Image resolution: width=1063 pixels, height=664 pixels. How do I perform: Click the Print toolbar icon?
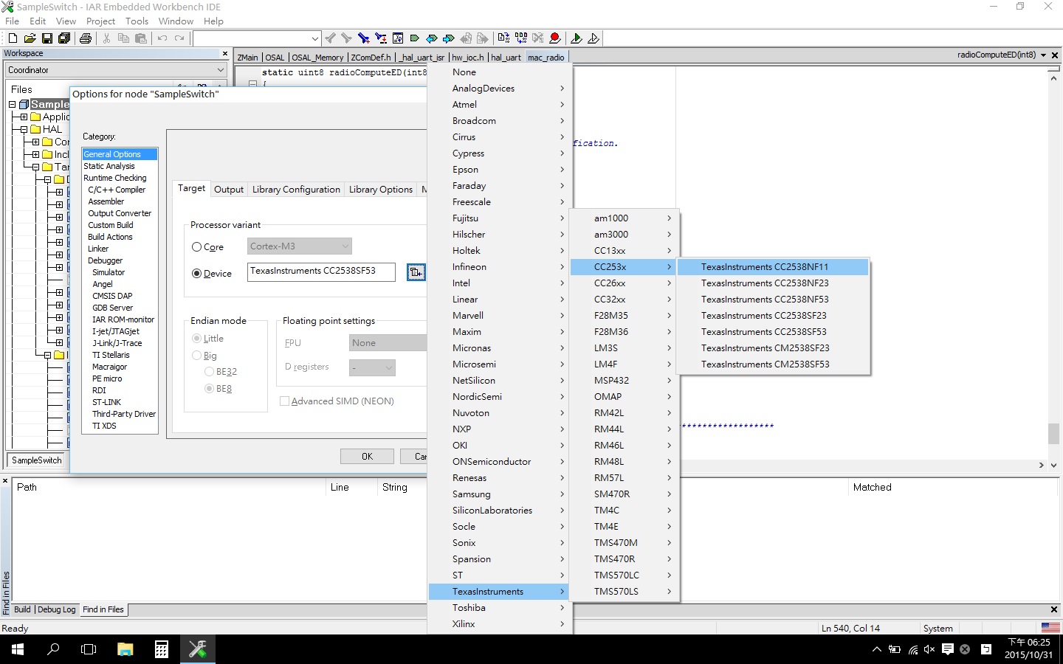click(x=86, y=38)
